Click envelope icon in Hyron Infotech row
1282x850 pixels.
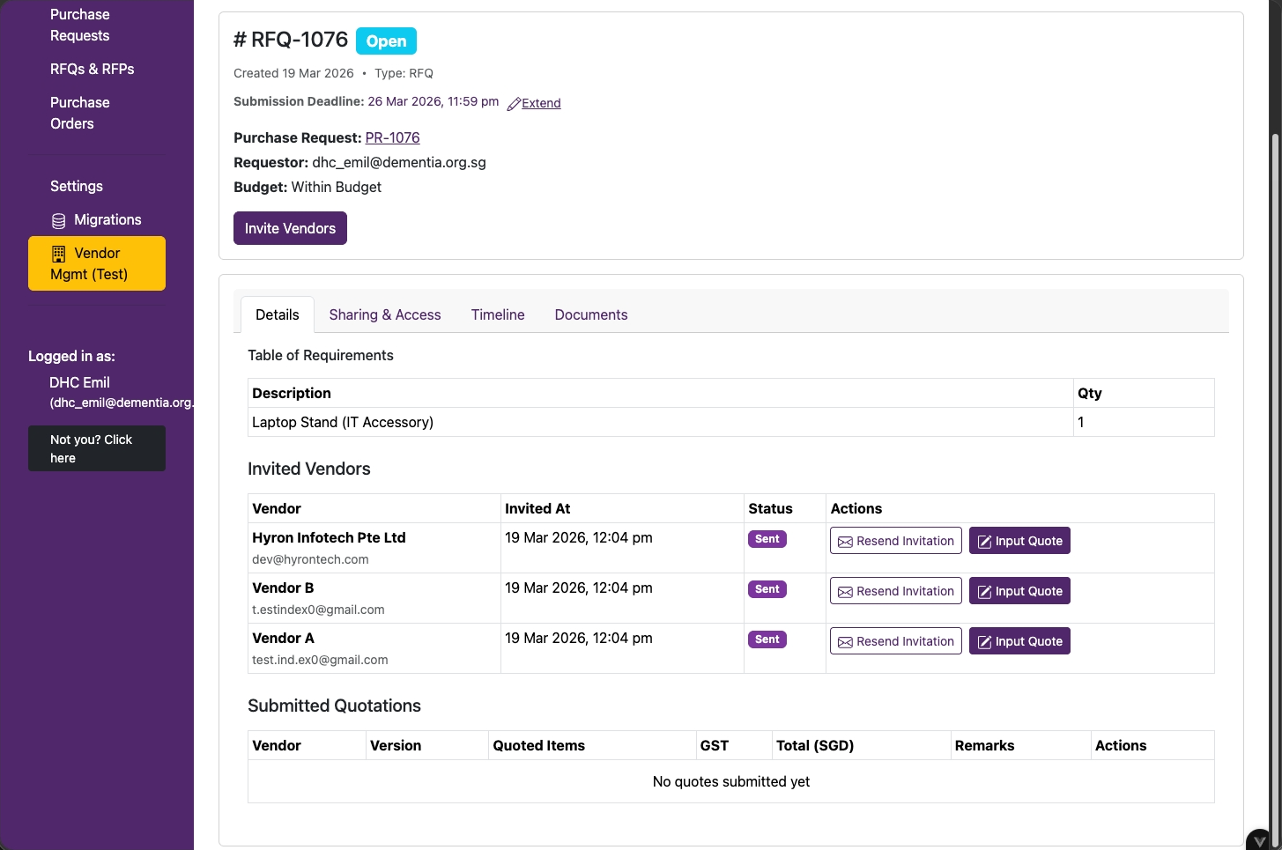tap(845, 542)
